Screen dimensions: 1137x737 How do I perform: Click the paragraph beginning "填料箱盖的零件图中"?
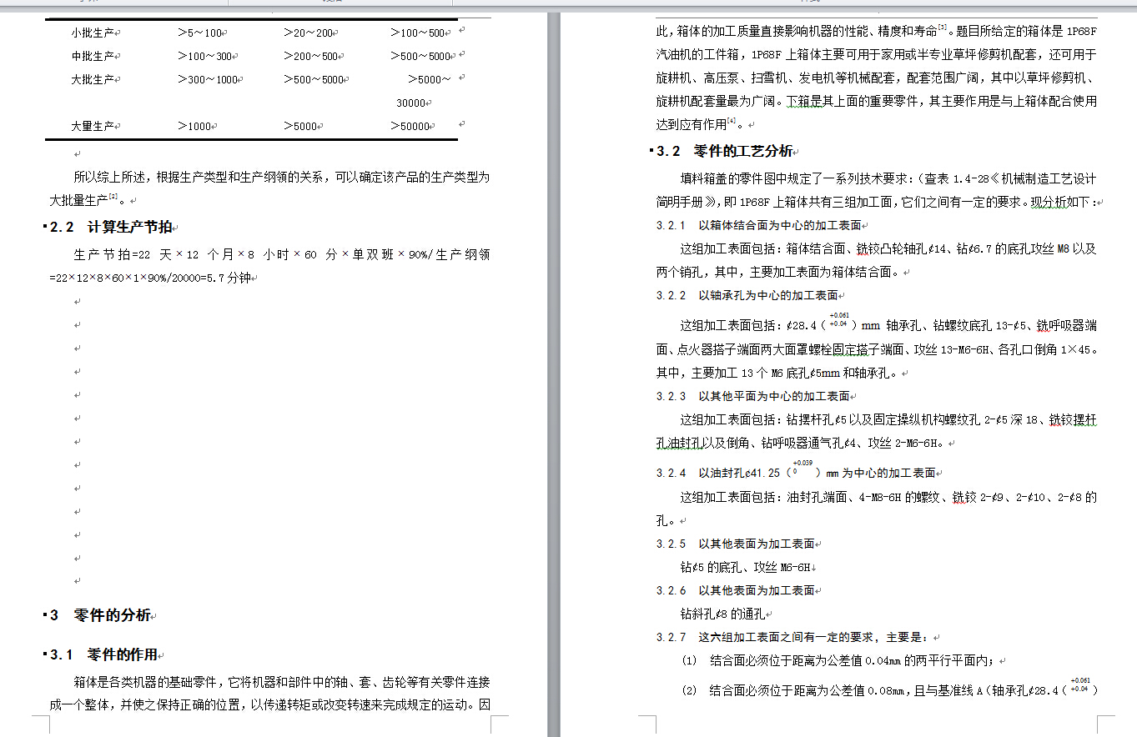click(878, 191)
